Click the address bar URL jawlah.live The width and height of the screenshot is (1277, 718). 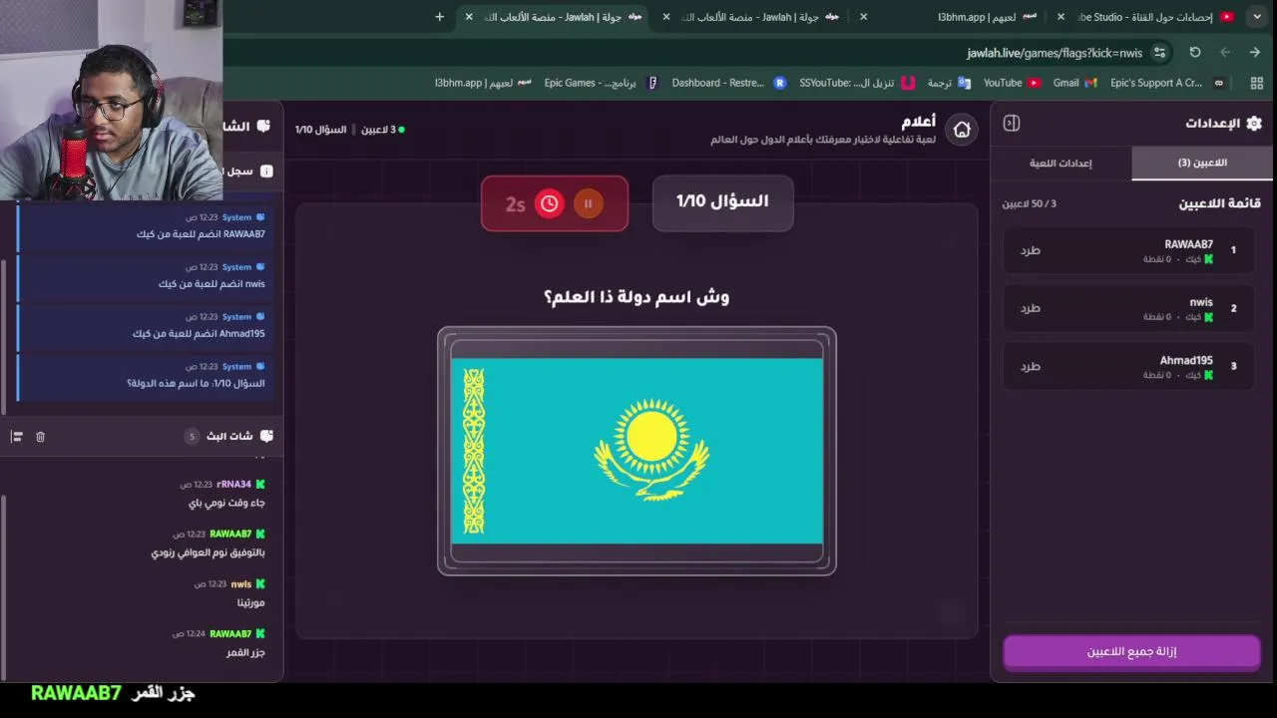[1054, 53]
